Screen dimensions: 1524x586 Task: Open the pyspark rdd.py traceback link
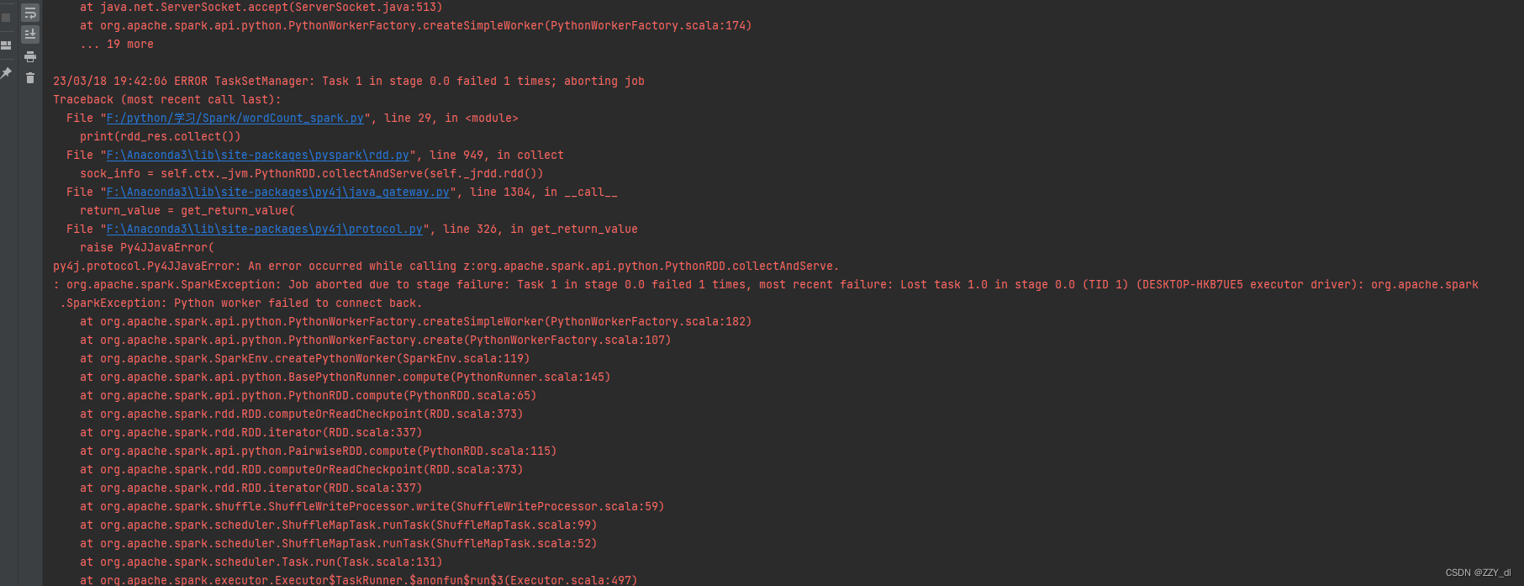coord(257,156)
